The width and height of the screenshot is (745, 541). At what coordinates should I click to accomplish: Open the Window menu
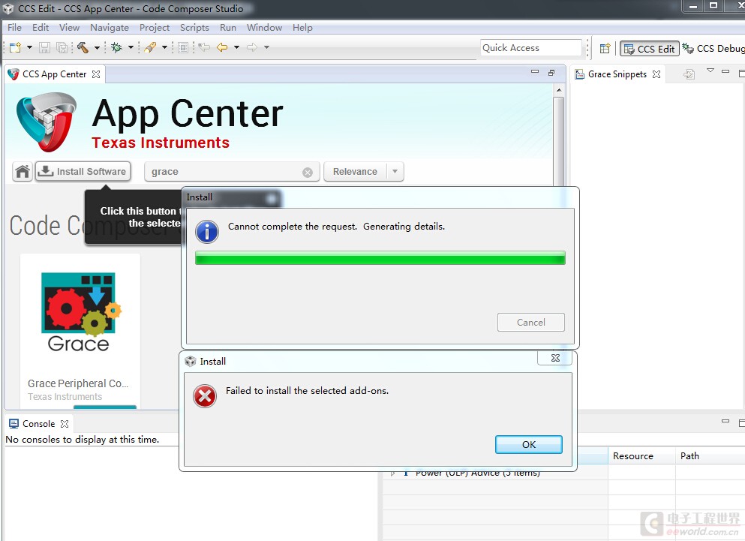click(264, 28)
